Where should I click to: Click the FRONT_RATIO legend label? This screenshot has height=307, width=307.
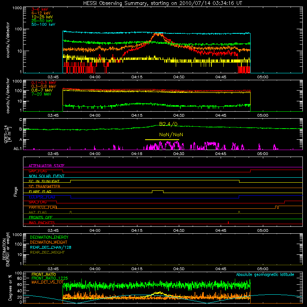tap(44, 274)
